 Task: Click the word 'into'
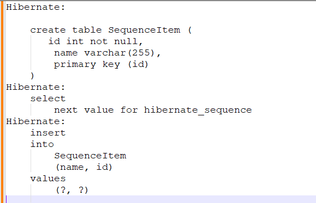click(42, 144)
